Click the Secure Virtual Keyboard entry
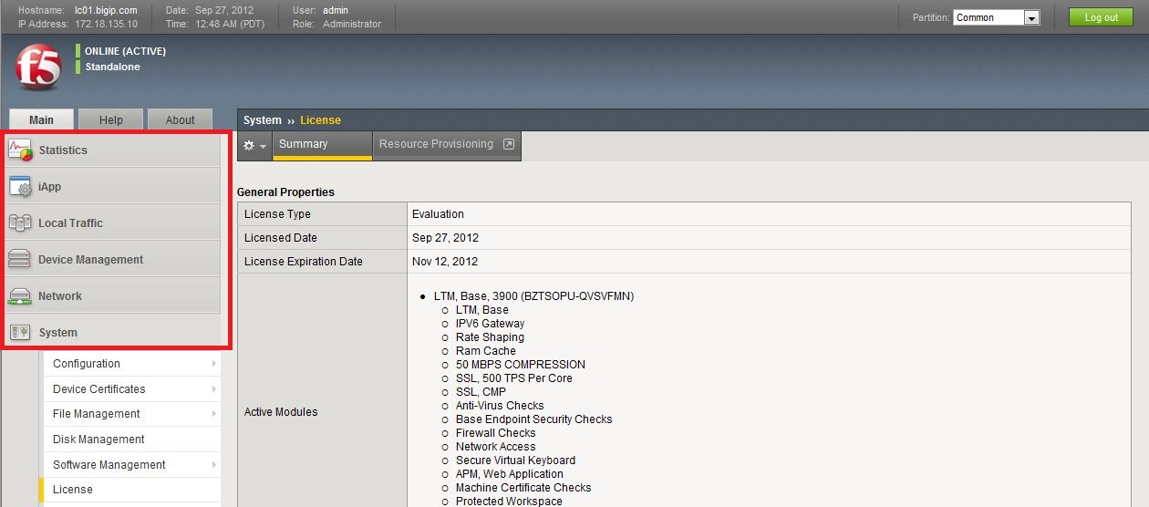 click(515, 460)
